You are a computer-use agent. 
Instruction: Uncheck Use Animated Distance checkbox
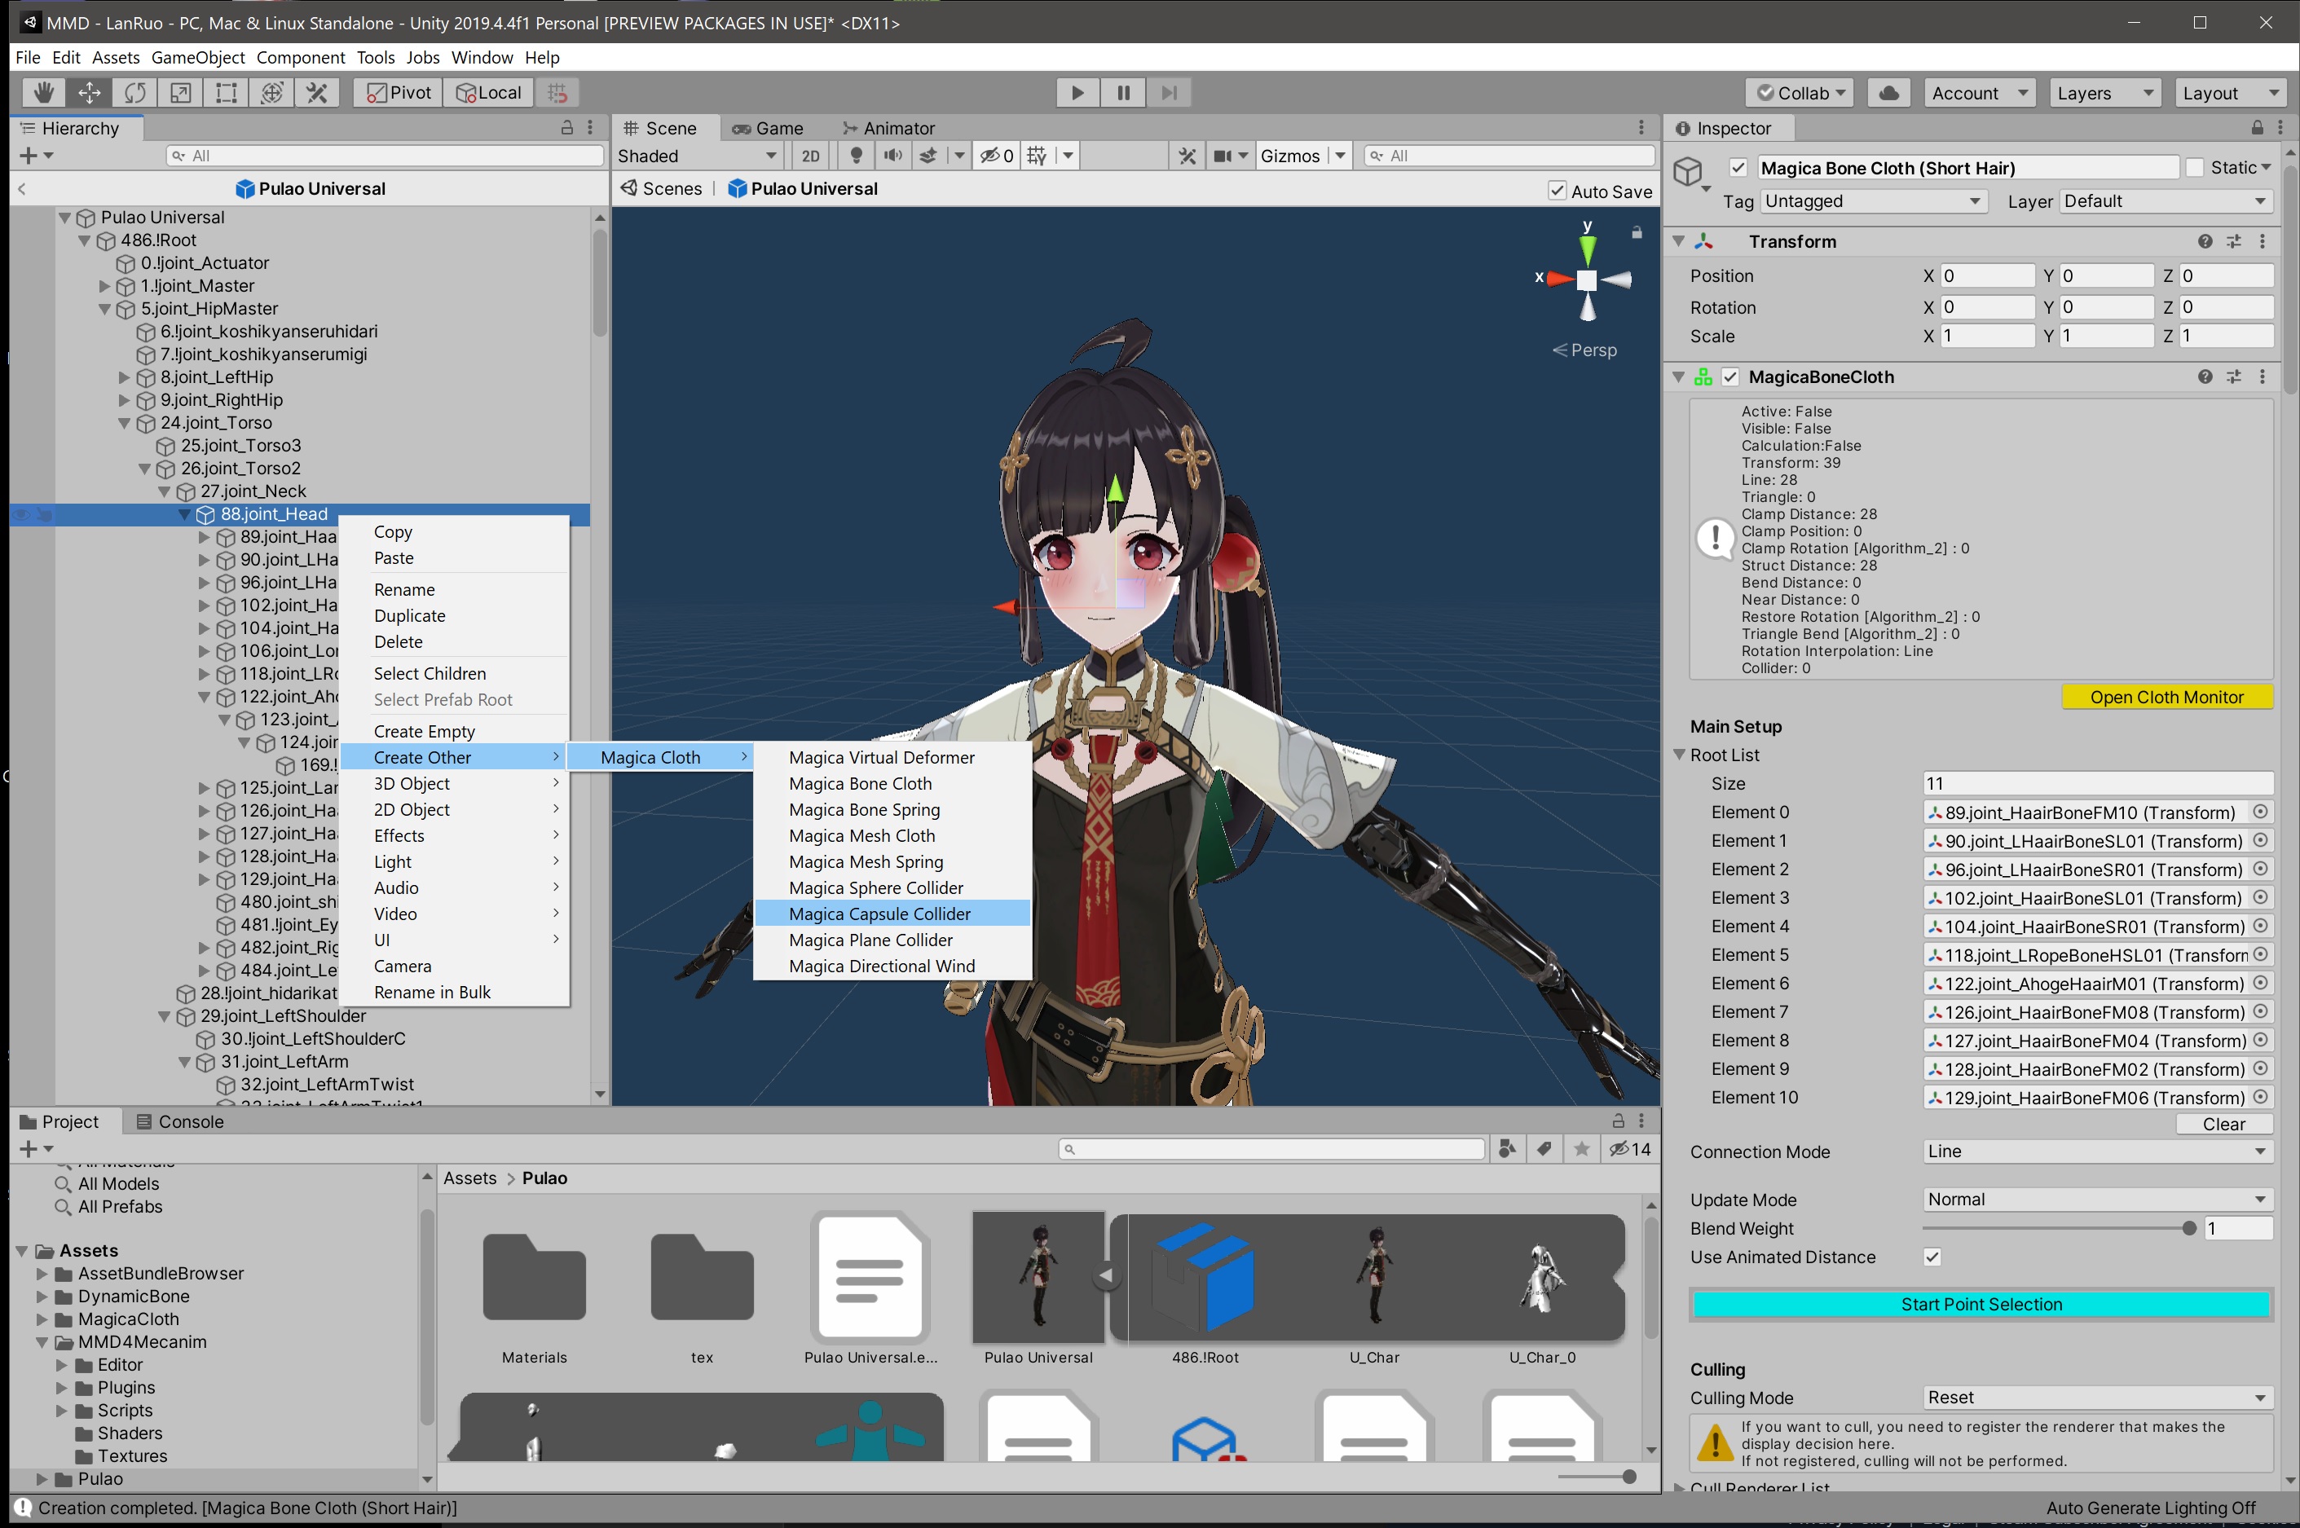[1932, 1257]
